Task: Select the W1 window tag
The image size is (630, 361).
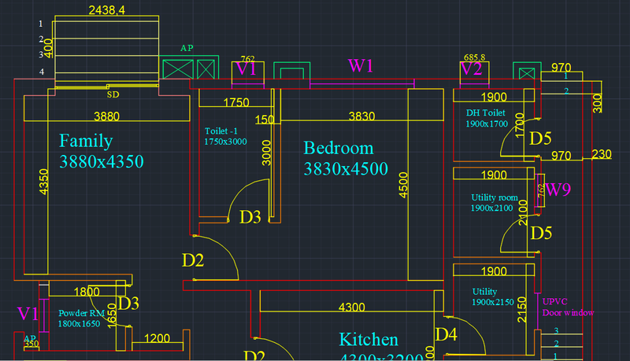Action: point(361,66)
